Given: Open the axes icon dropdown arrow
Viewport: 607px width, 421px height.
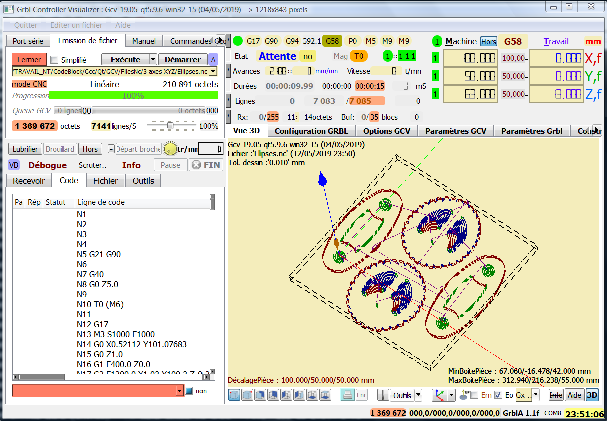Looking at the screenshot, I should coord(451,395).
